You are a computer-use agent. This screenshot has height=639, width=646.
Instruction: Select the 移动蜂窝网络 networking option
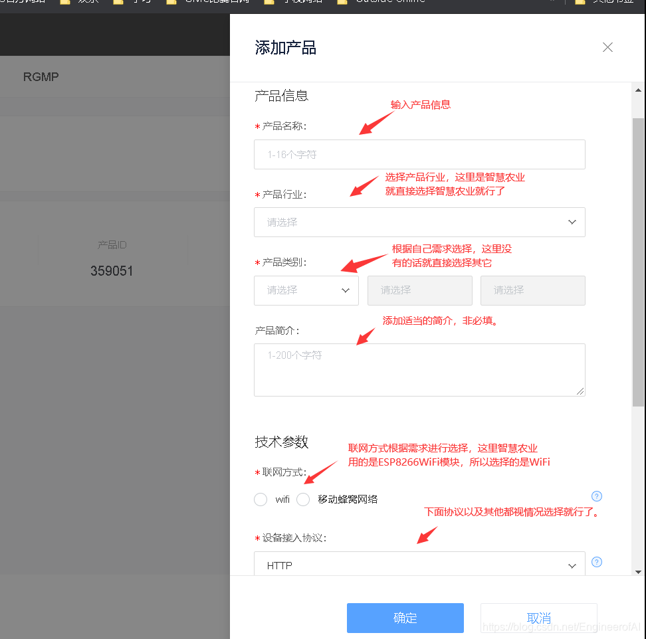(303, 500)
